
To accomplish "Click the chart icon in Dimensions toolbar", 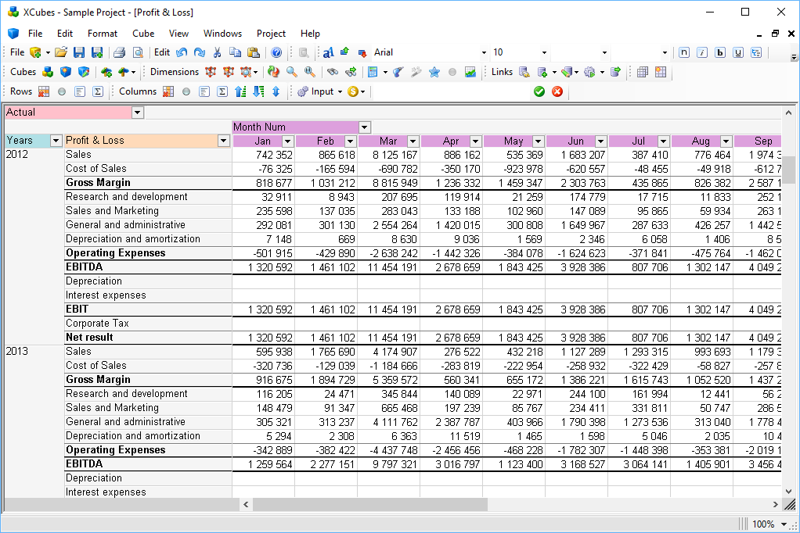I will point(470,72).
